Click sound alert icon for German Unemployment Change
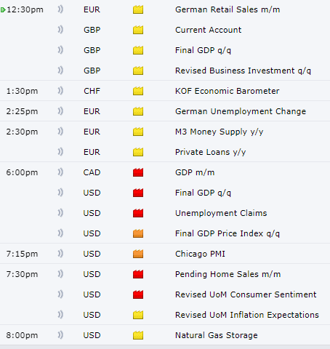 point(60,111)
